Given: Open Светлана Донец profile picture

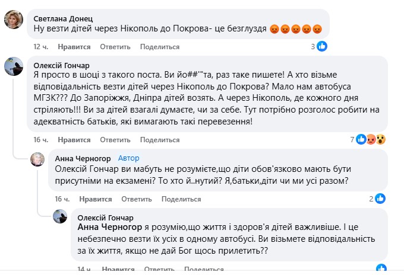Looking at the screenshot, I should (13, 20).
